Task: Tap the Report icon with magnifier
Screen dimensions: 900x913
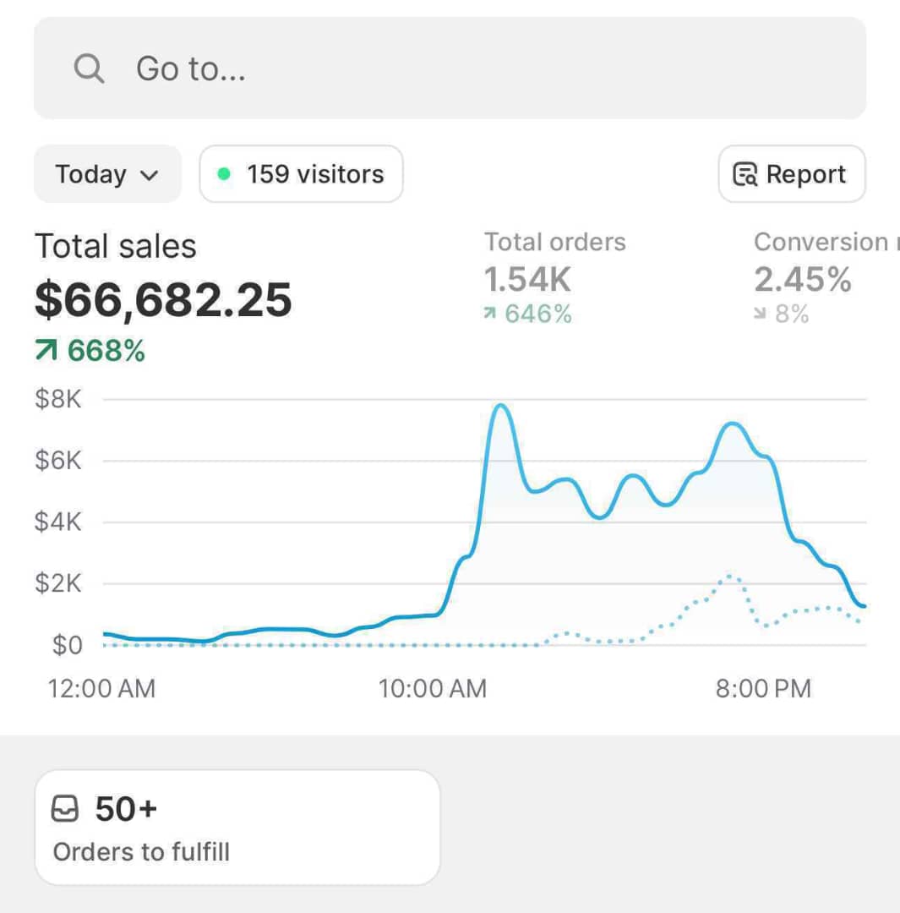Action: [x=745, y=175]
